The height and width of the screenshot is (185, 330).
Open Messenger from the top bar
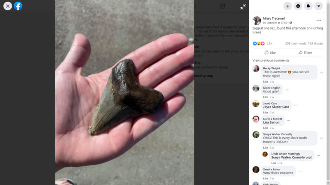coord(298,6)
